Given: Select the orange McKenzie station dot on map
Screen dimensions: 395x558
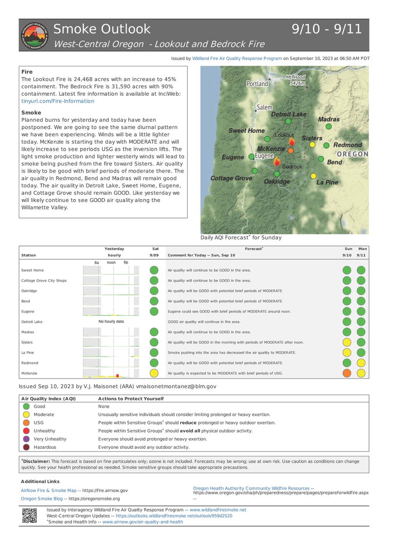Looking at the screenshot, I should 291,151.
